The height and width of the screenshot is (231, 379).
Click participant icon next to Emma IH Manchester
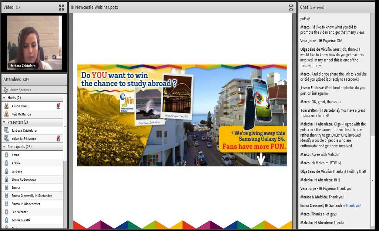coord(7,204)
